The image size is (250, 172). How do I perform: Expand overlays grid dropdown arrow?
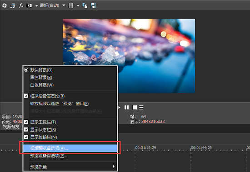(78, 6)
